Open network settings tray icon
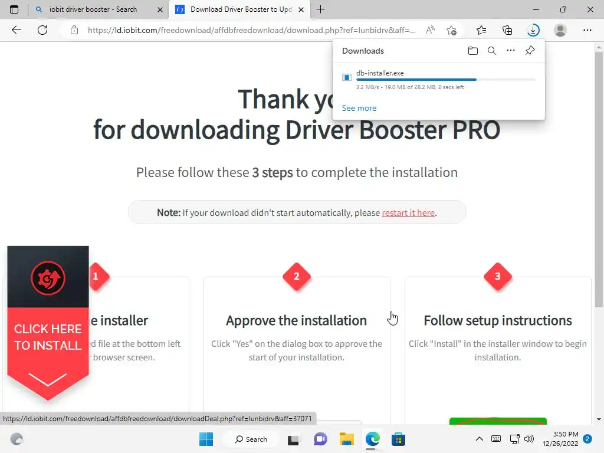 (x=514, y=439)
